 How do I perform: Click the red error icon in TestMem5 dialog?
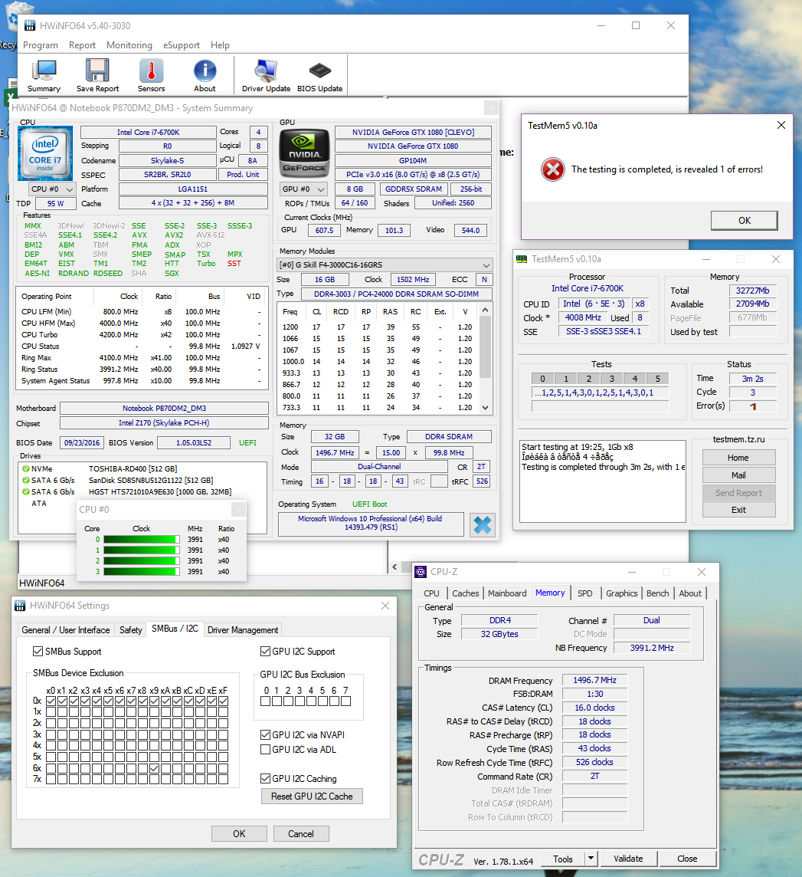pos(553,169)
